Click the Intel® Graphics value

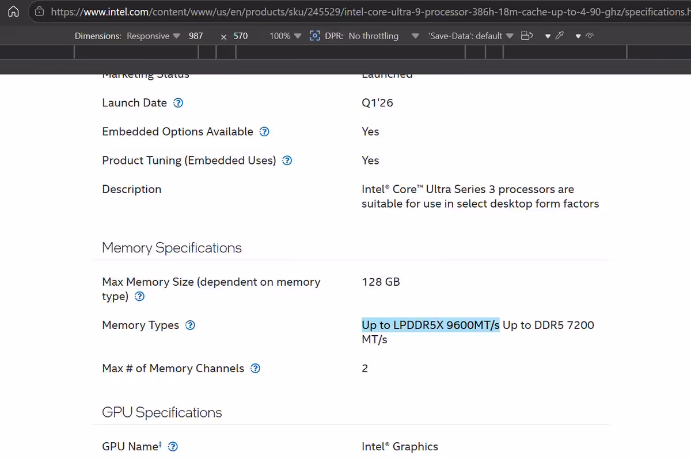click(400, 447)
